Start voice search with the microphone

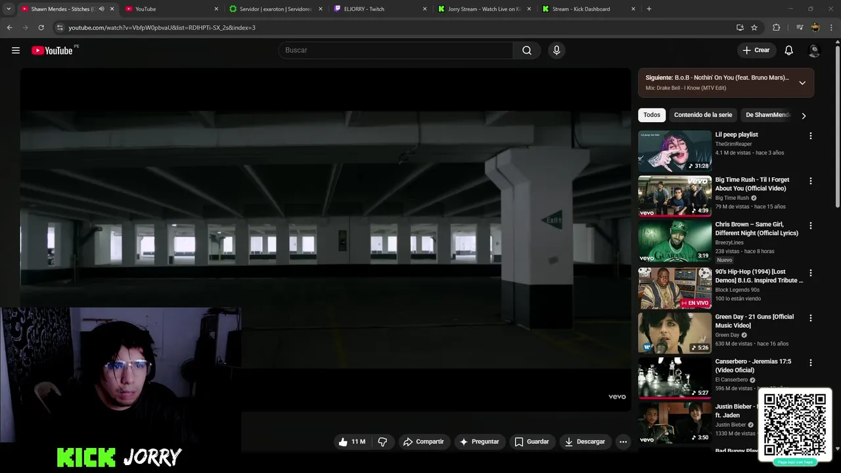pos(557,50)
